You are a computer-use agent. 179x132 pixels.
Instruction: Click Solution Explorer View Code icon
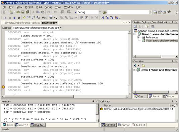(135, 26)
